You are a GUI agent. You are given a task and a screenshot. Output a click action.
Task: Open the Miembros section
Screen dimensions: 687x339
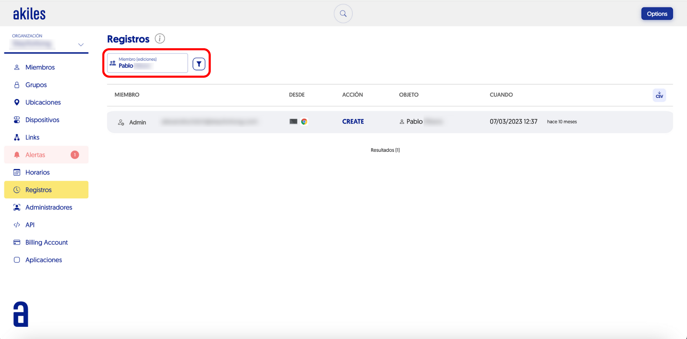[40, 67]
